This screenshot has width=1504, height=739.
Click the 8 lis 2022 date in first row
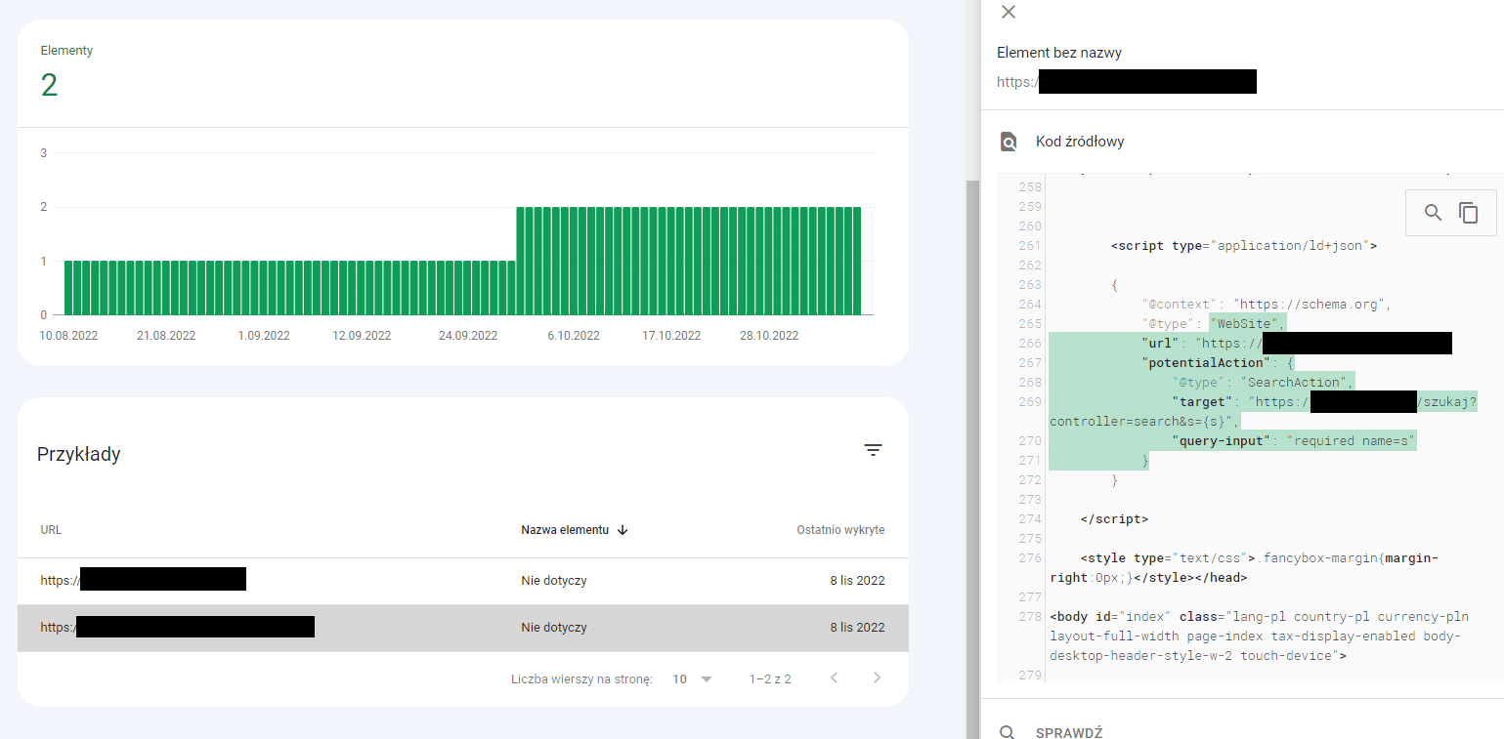tap(857, 581)
